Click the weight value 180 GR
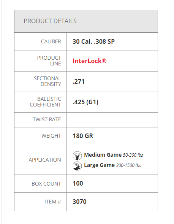The width and height of the screenshot is (174, 224). coord(83,136)
